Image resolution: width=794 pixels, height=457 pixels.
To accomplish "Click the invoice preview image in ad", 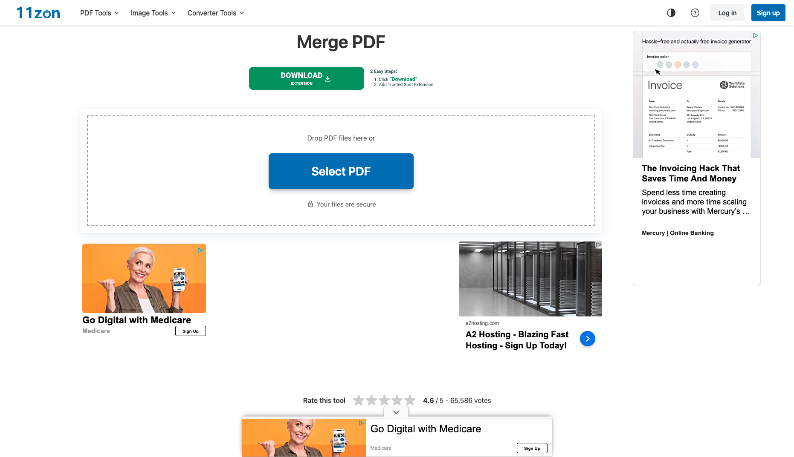I will [x=697, y=94].
